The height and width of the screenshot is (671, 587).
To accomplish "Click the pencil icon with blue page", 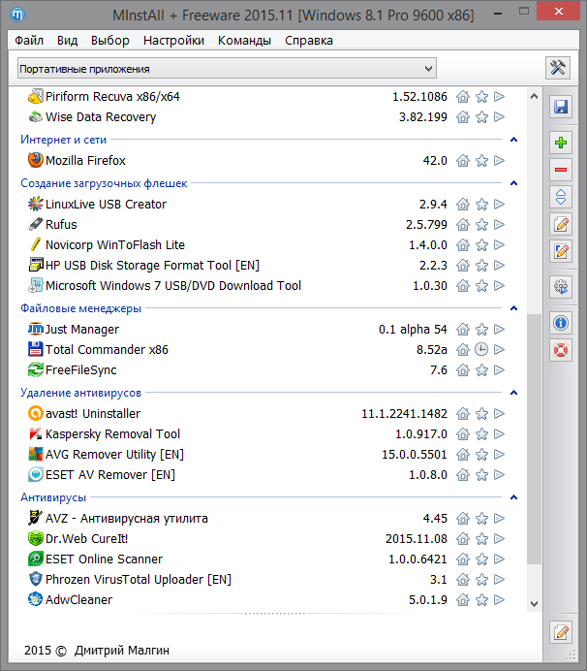I will tap(561, 251).
